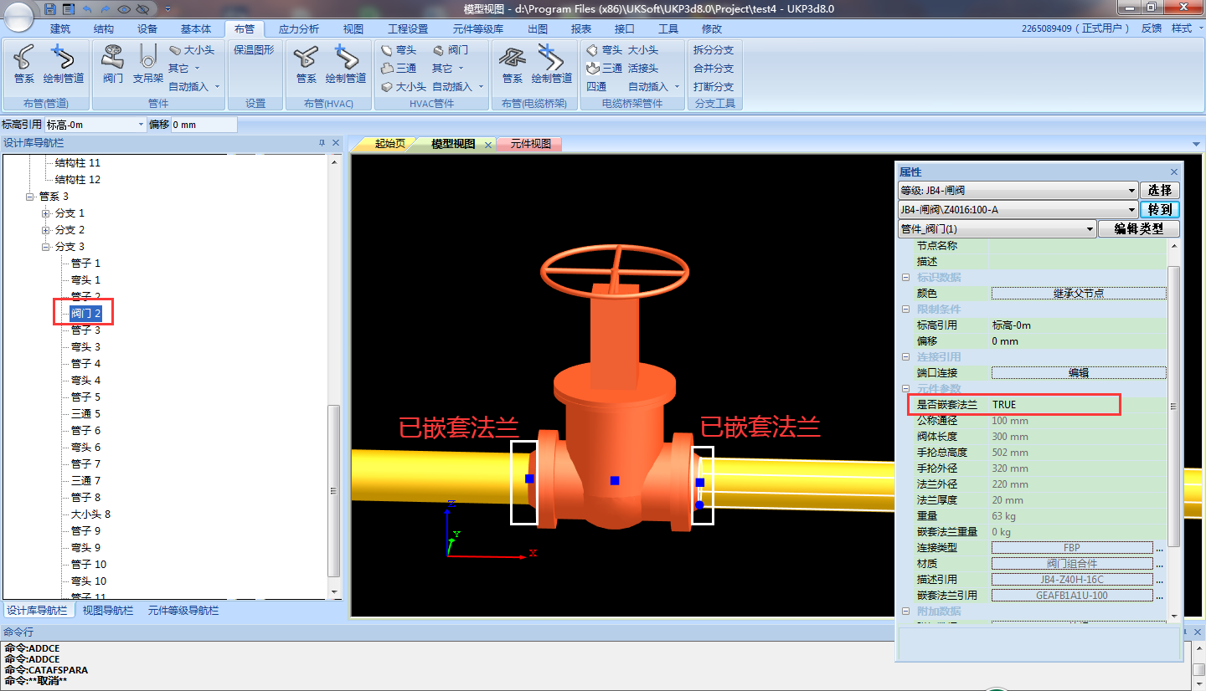
Task: Collapse the 限制条件 property group
Action: (905, 310)
